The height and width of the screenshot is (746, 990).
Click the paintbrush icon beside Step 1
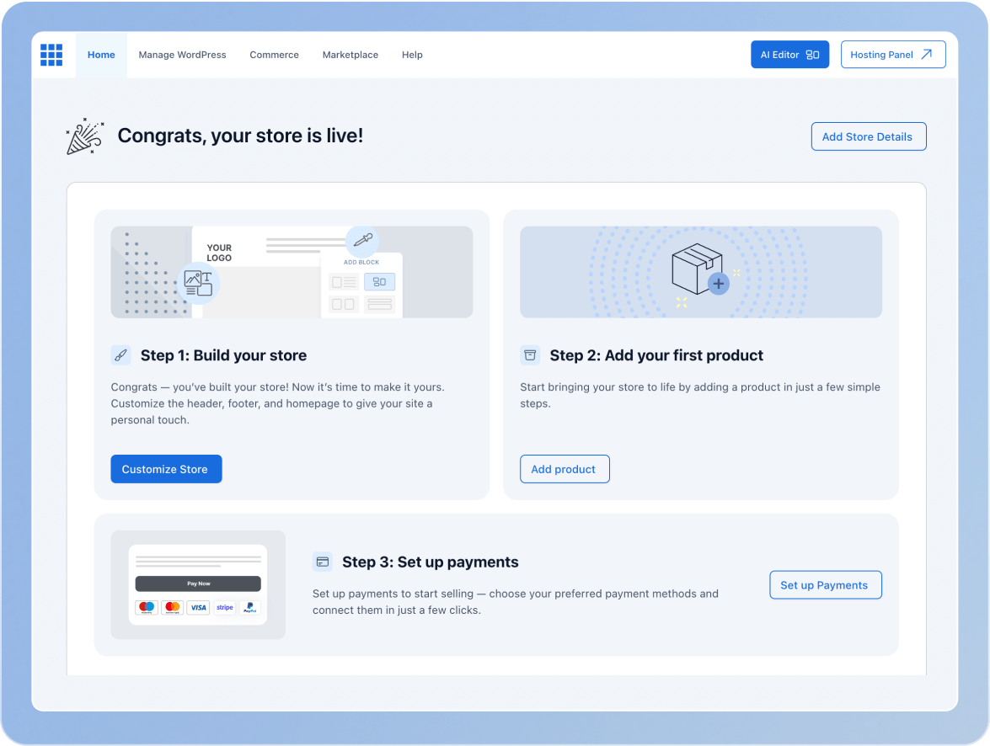coord(120,355)
